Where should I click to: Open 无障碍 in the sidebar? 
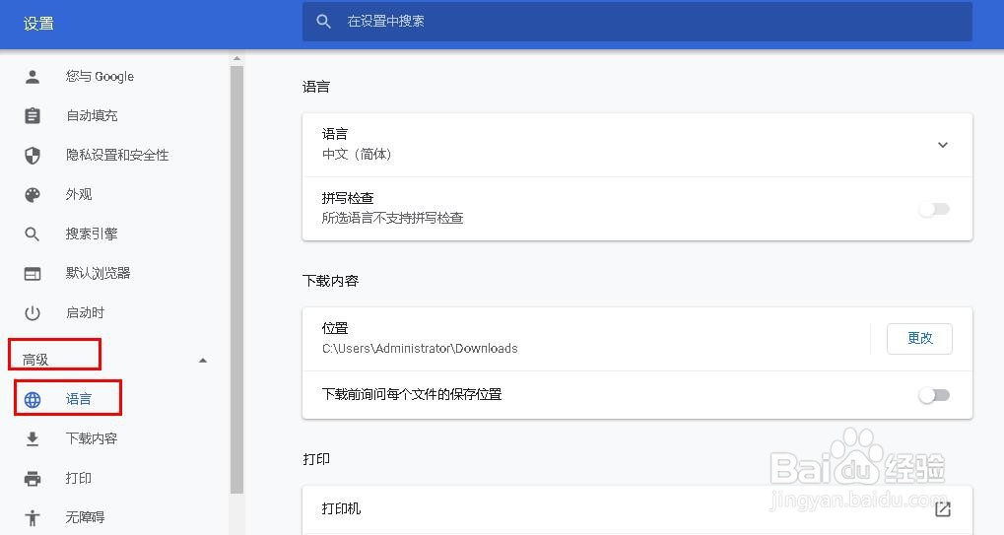(x=85, y=517)
